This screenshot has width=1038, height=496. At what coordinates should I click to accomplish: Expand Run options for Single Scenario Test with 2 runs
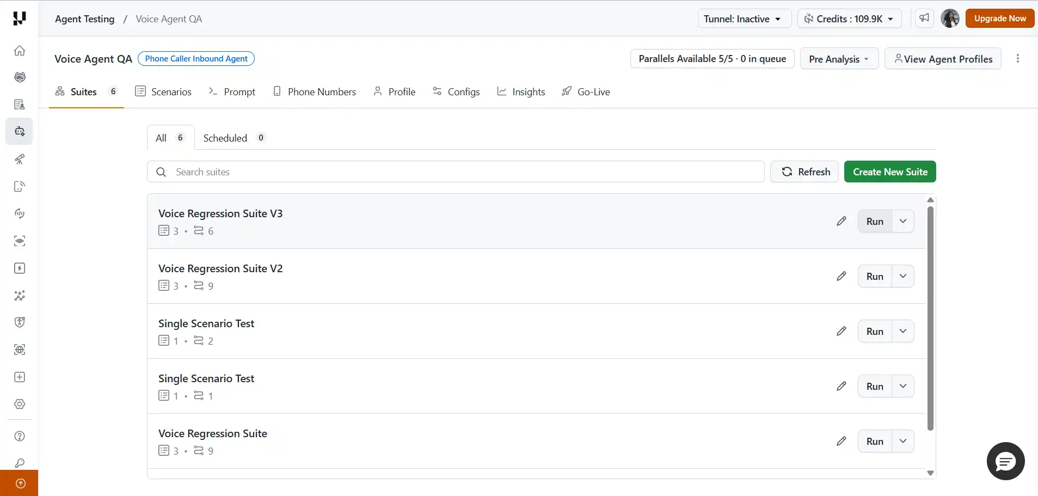click(x=903, y=331)
